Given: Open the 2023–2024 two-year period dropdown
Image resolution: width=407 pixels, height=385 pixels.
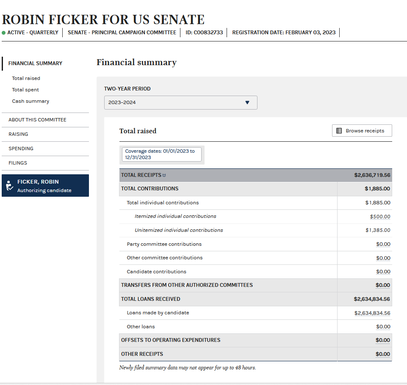Looking at the screenshot, I should 181,102.
